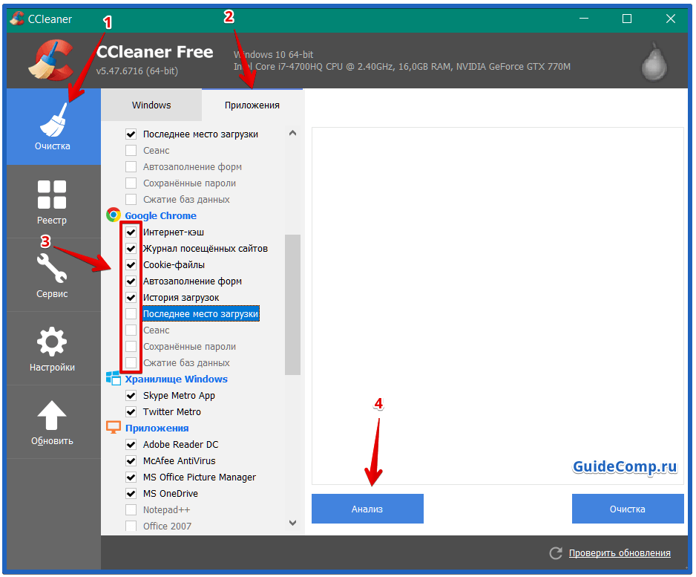This screenshot has width=696, height=577.
Task: Click the Google Chrome group icon
Action: 114,215
